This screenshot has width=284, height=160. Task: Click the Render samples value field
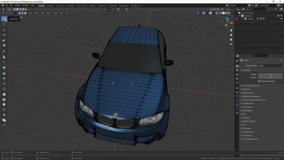[270, 75]
